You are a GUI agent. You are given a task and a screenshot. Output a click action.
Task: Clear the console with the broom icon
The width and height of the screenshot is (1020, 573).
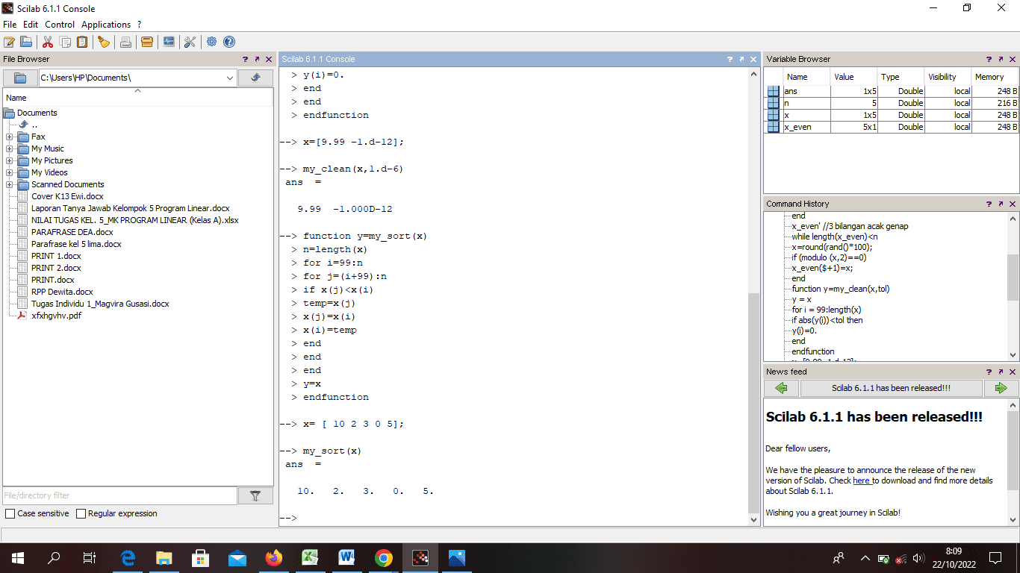[x=104, y=42]
